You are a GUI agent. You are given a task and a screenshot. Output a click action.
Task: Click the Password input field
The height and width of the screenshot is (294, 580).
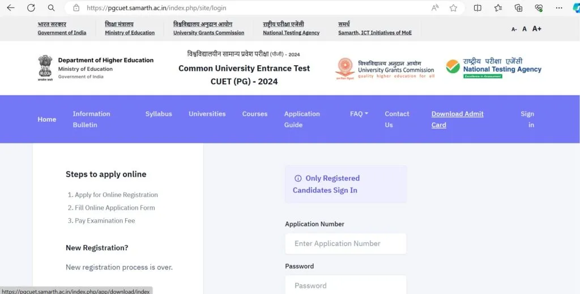346,285
